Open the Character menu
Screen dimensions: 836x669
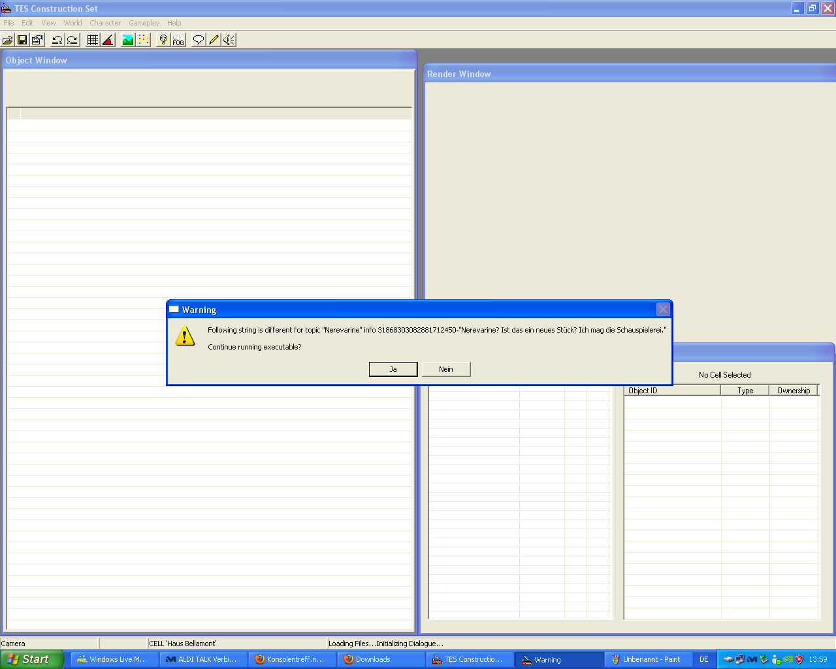click(x=105, y=23)
